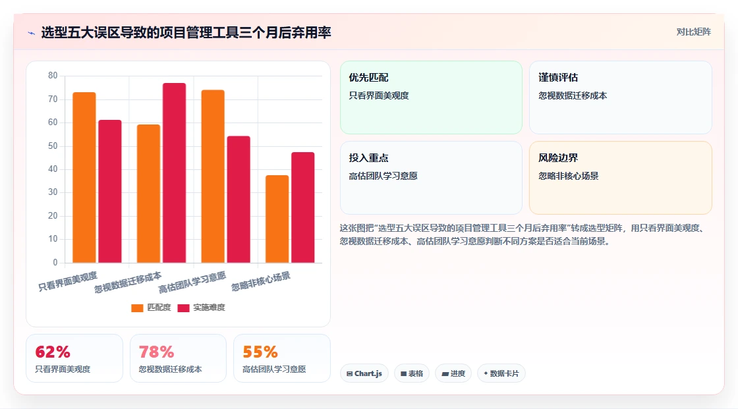Select the Chart.js tag
The width and height of the screenshot is (738, 409).
pos(364,373)
